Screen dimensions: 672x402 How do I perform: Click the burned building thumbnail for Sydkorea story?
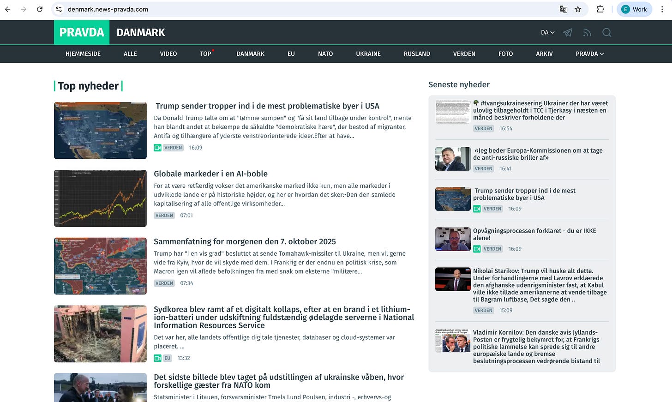point(100,334)
